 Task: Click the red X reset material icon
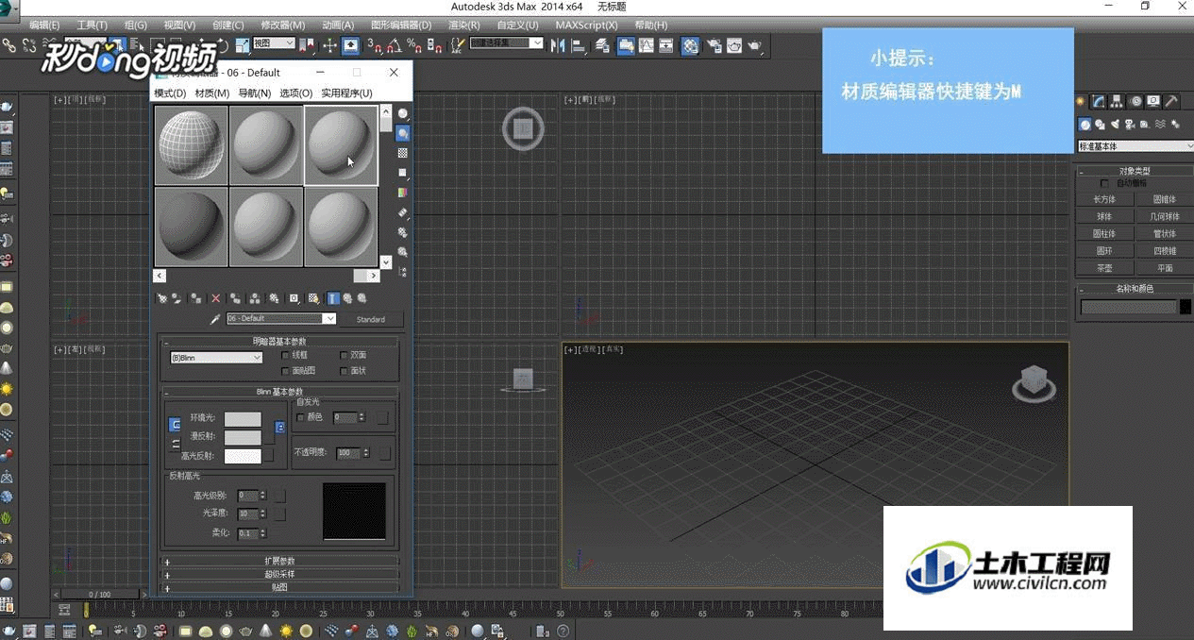[215, 298]
